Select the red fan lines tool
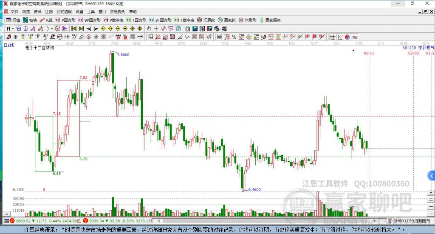Viewport: 435px width, 234px height. coord(158,37)
